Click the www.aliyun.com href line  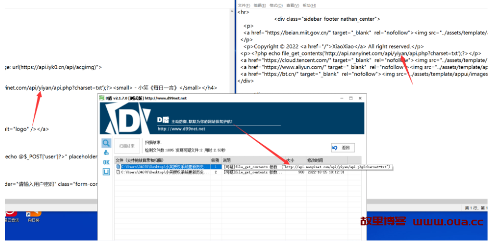364,67
